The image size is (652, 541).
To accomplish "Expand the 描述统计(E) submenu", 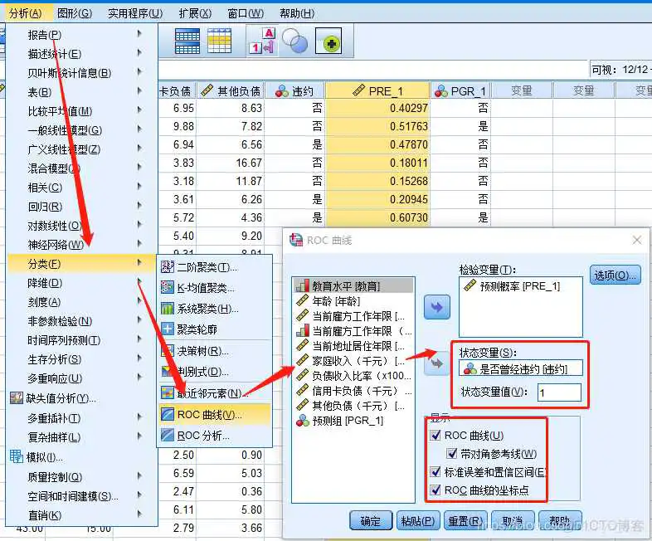I will 82,54.
